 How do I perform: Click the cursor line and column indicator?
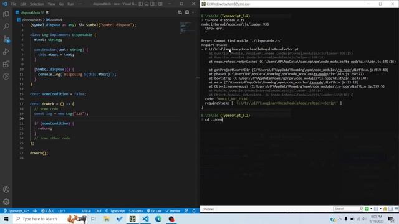62,211
